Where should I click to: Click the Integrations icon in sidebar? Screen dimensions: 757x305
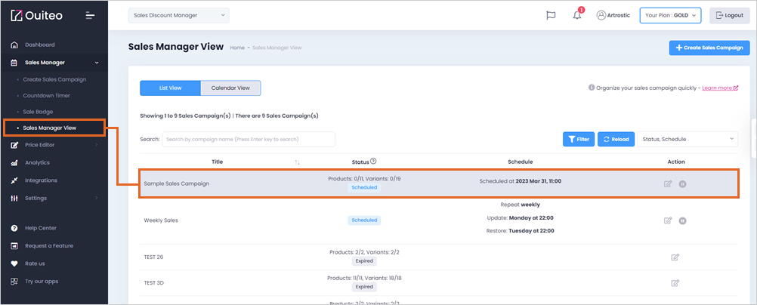(x=14, y=180)
